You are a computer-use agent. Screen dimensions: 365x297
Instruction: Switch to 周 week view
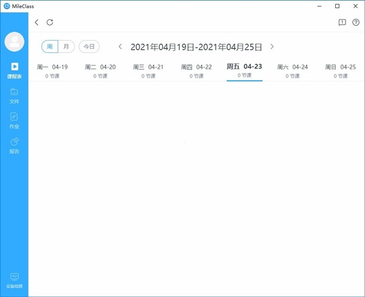tap(50, 47)
